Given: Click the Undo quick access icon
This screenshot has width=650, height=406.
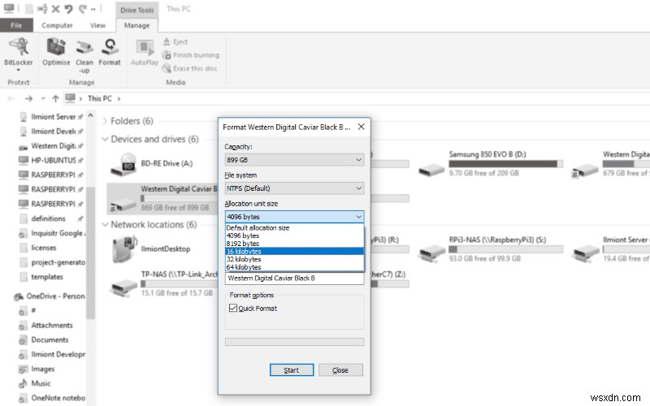Looking at the screenshot, I should point(68,9).
